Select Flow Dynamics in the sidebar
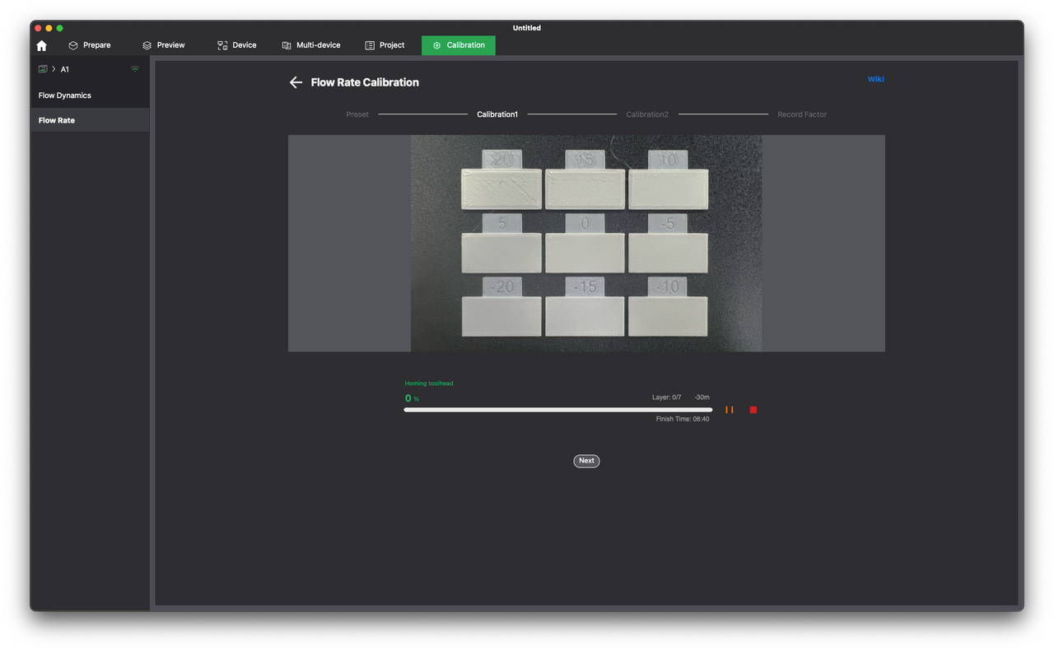The width and height of the screenshot is (1054, 651). pos(65,95)
